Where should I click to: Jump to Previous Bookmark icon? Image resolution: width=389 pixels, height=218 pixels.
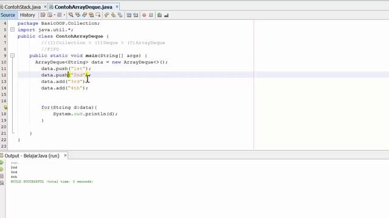106,15
